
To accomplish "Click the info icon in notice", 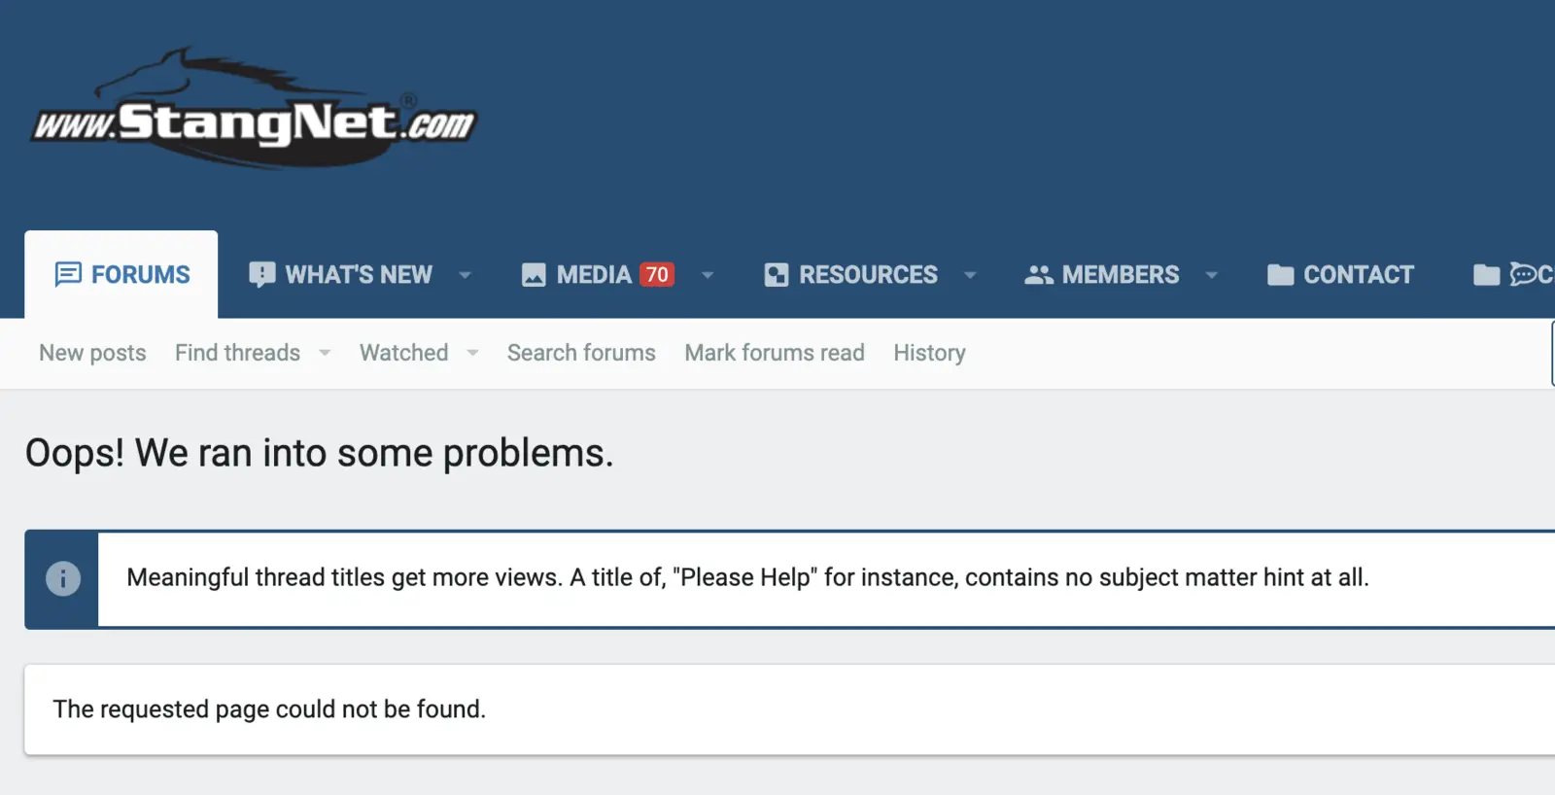I will click(x=63, y=578).
